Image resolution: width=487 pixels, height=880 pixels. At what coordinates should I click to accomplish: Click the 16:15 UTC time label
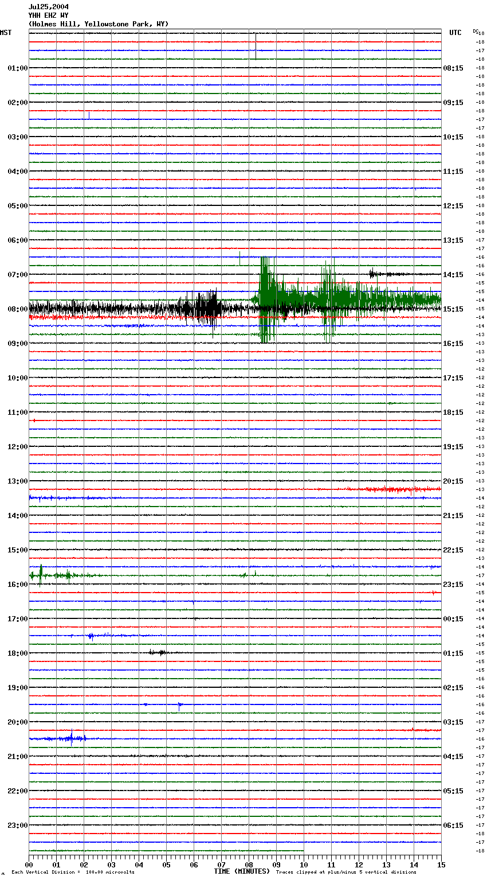[453, 344]
